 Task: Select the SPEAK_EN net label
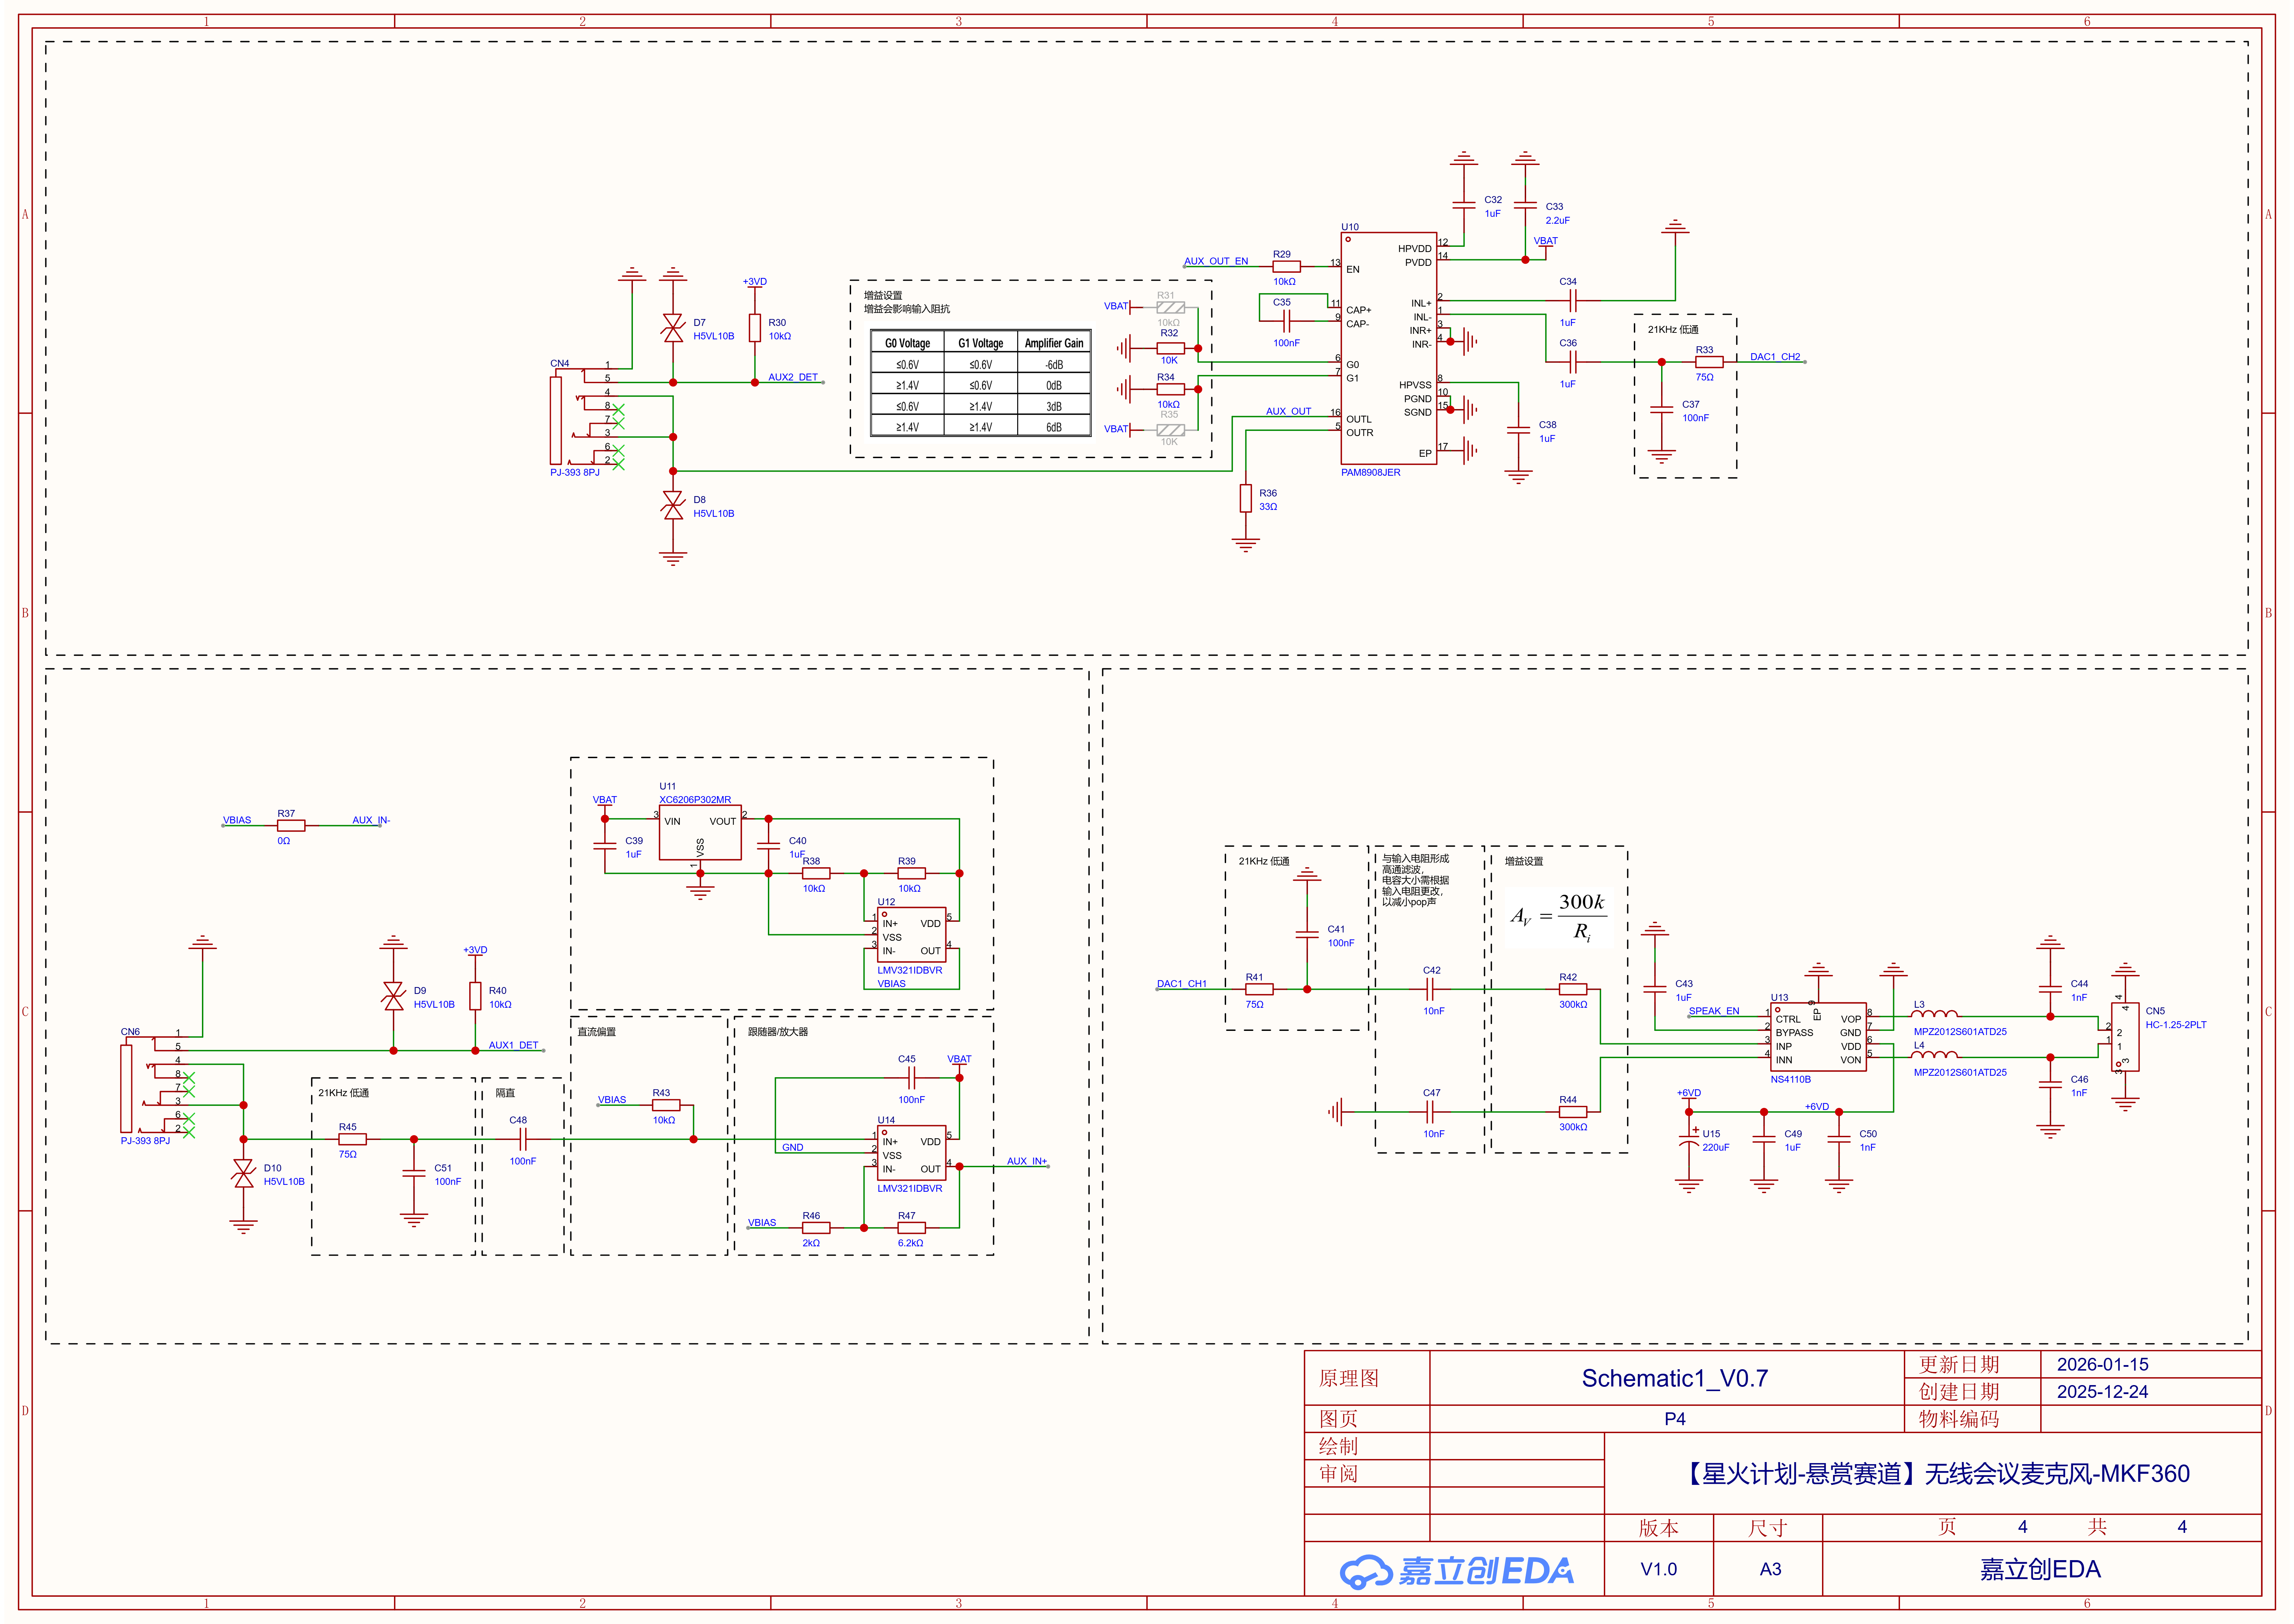pos(1714,1011)
